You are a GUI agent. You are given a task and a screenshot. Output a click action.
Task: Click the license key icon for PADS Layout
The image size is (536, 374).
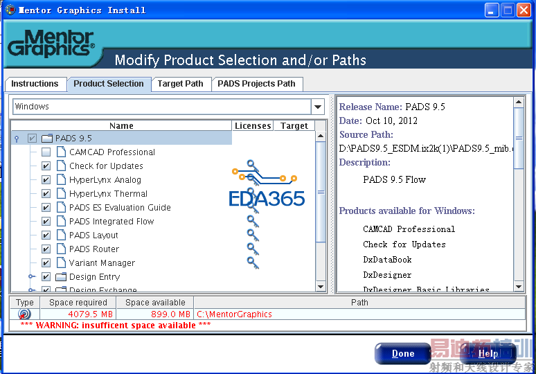[253, 235]
